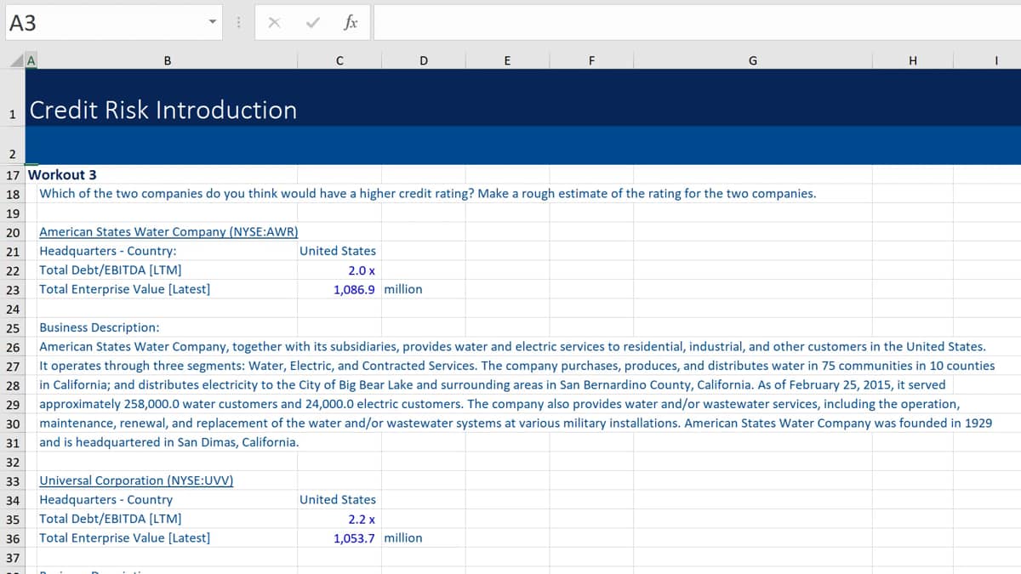Select row 20 header
The height and width of the screenshot is (574, 1021).
point(13,232)
